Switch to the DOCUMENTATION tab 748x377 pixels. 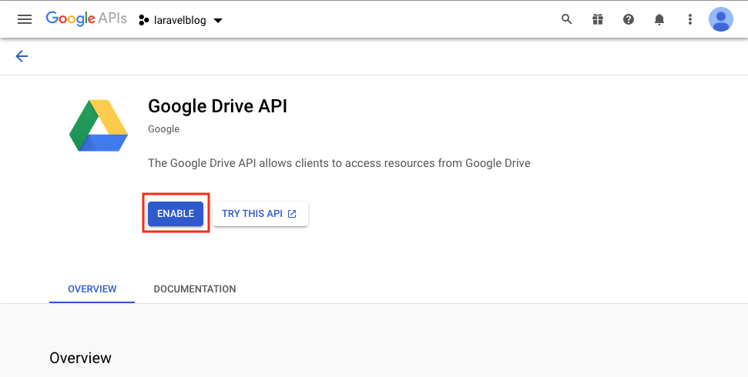(195, 289)
